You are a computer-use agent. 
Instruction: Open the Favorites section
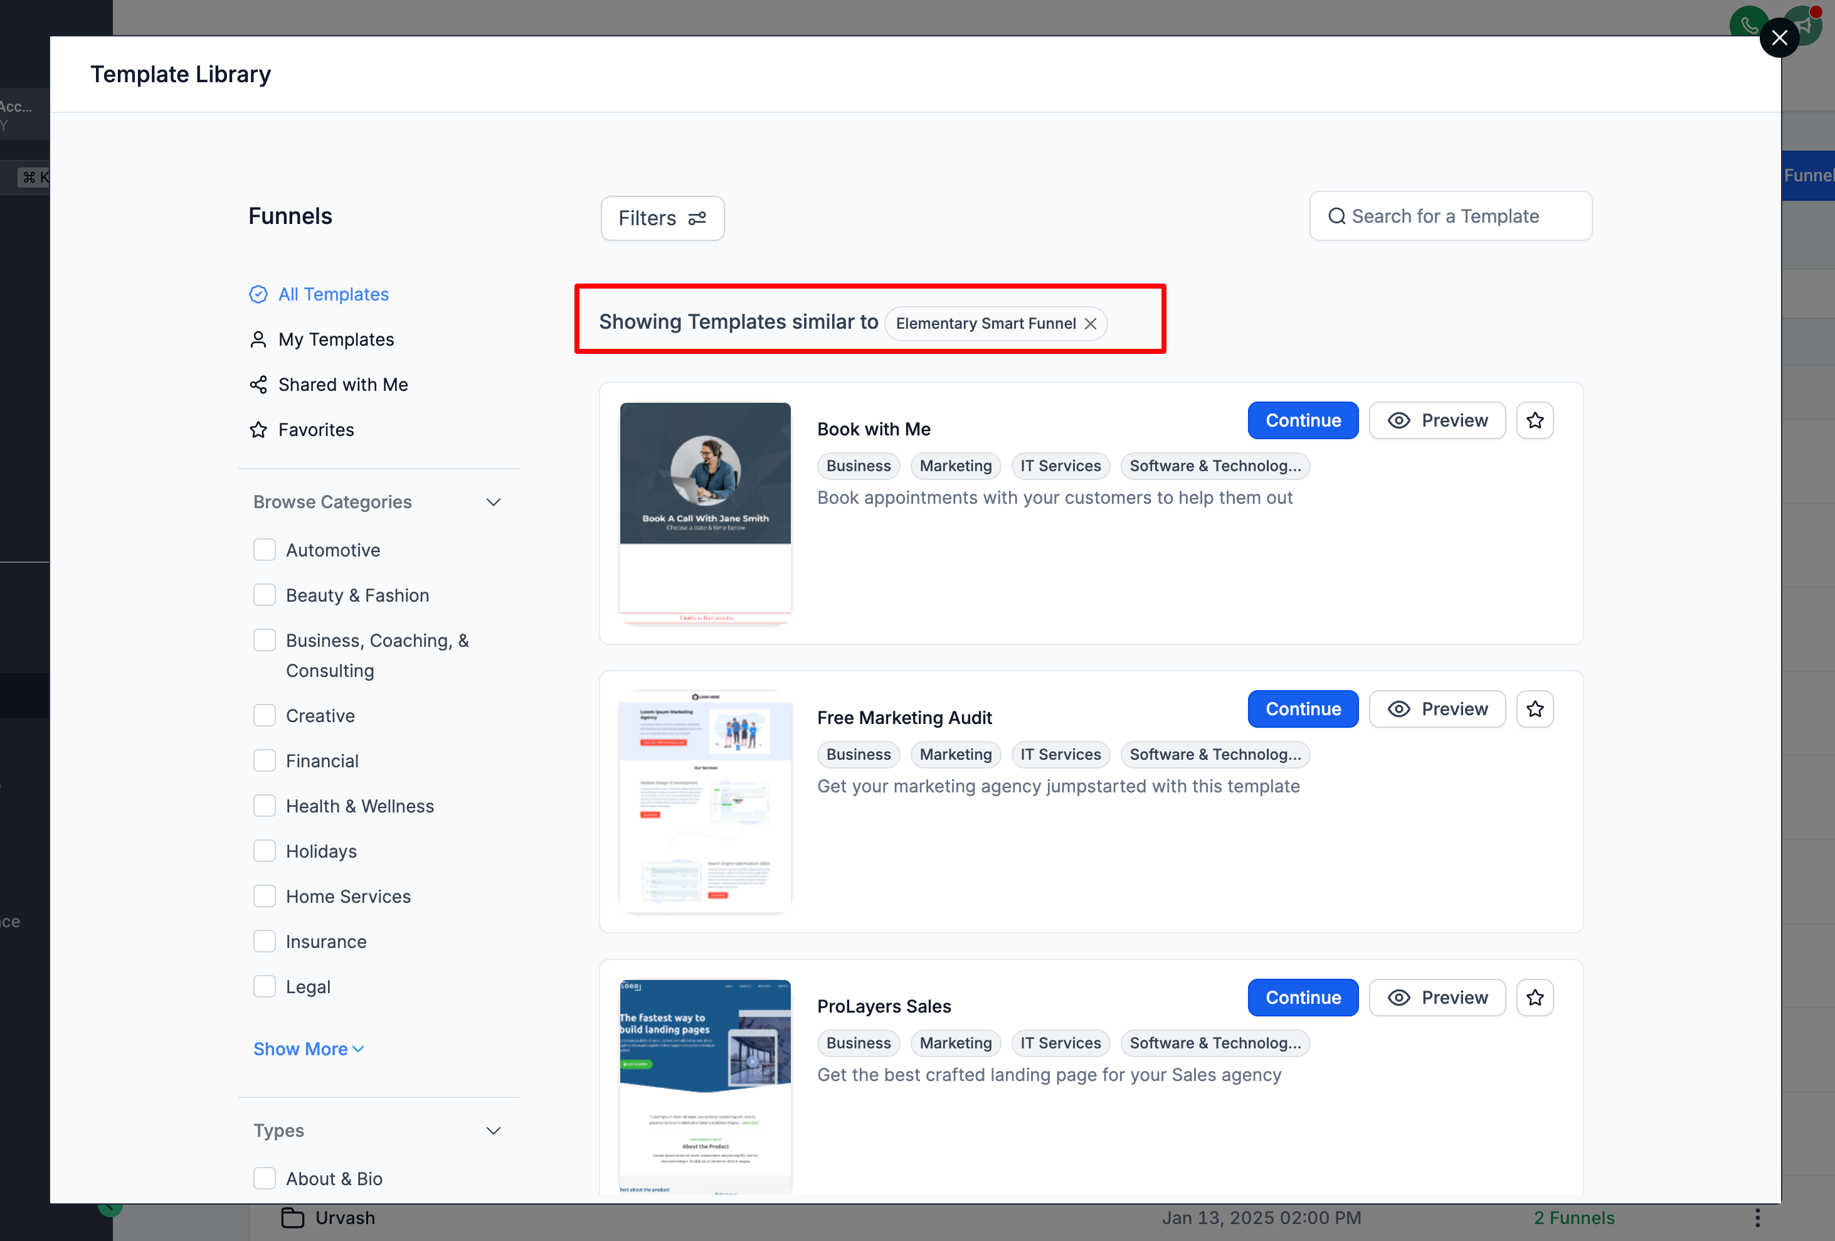click(316, 430)
